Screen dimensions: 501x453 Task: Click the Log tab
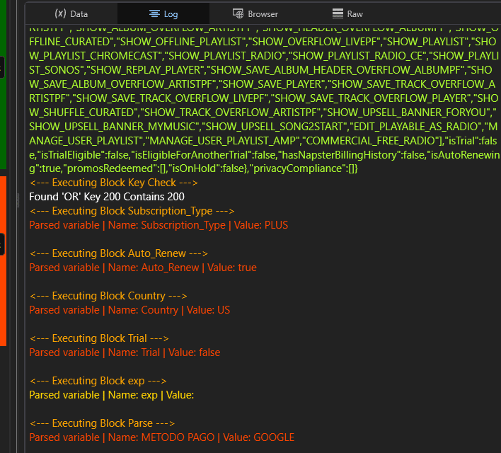[163, 13]
